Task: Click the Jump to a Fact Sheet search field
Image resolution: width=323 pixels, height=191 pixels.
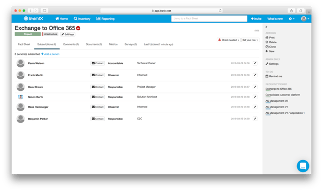Action: [209, 19]
